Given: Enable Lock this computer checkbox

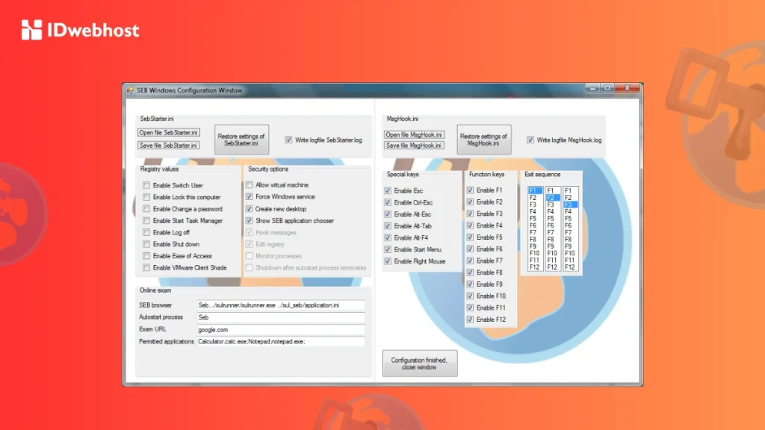Looking at the screenshot, I should (x=146, y=197).
